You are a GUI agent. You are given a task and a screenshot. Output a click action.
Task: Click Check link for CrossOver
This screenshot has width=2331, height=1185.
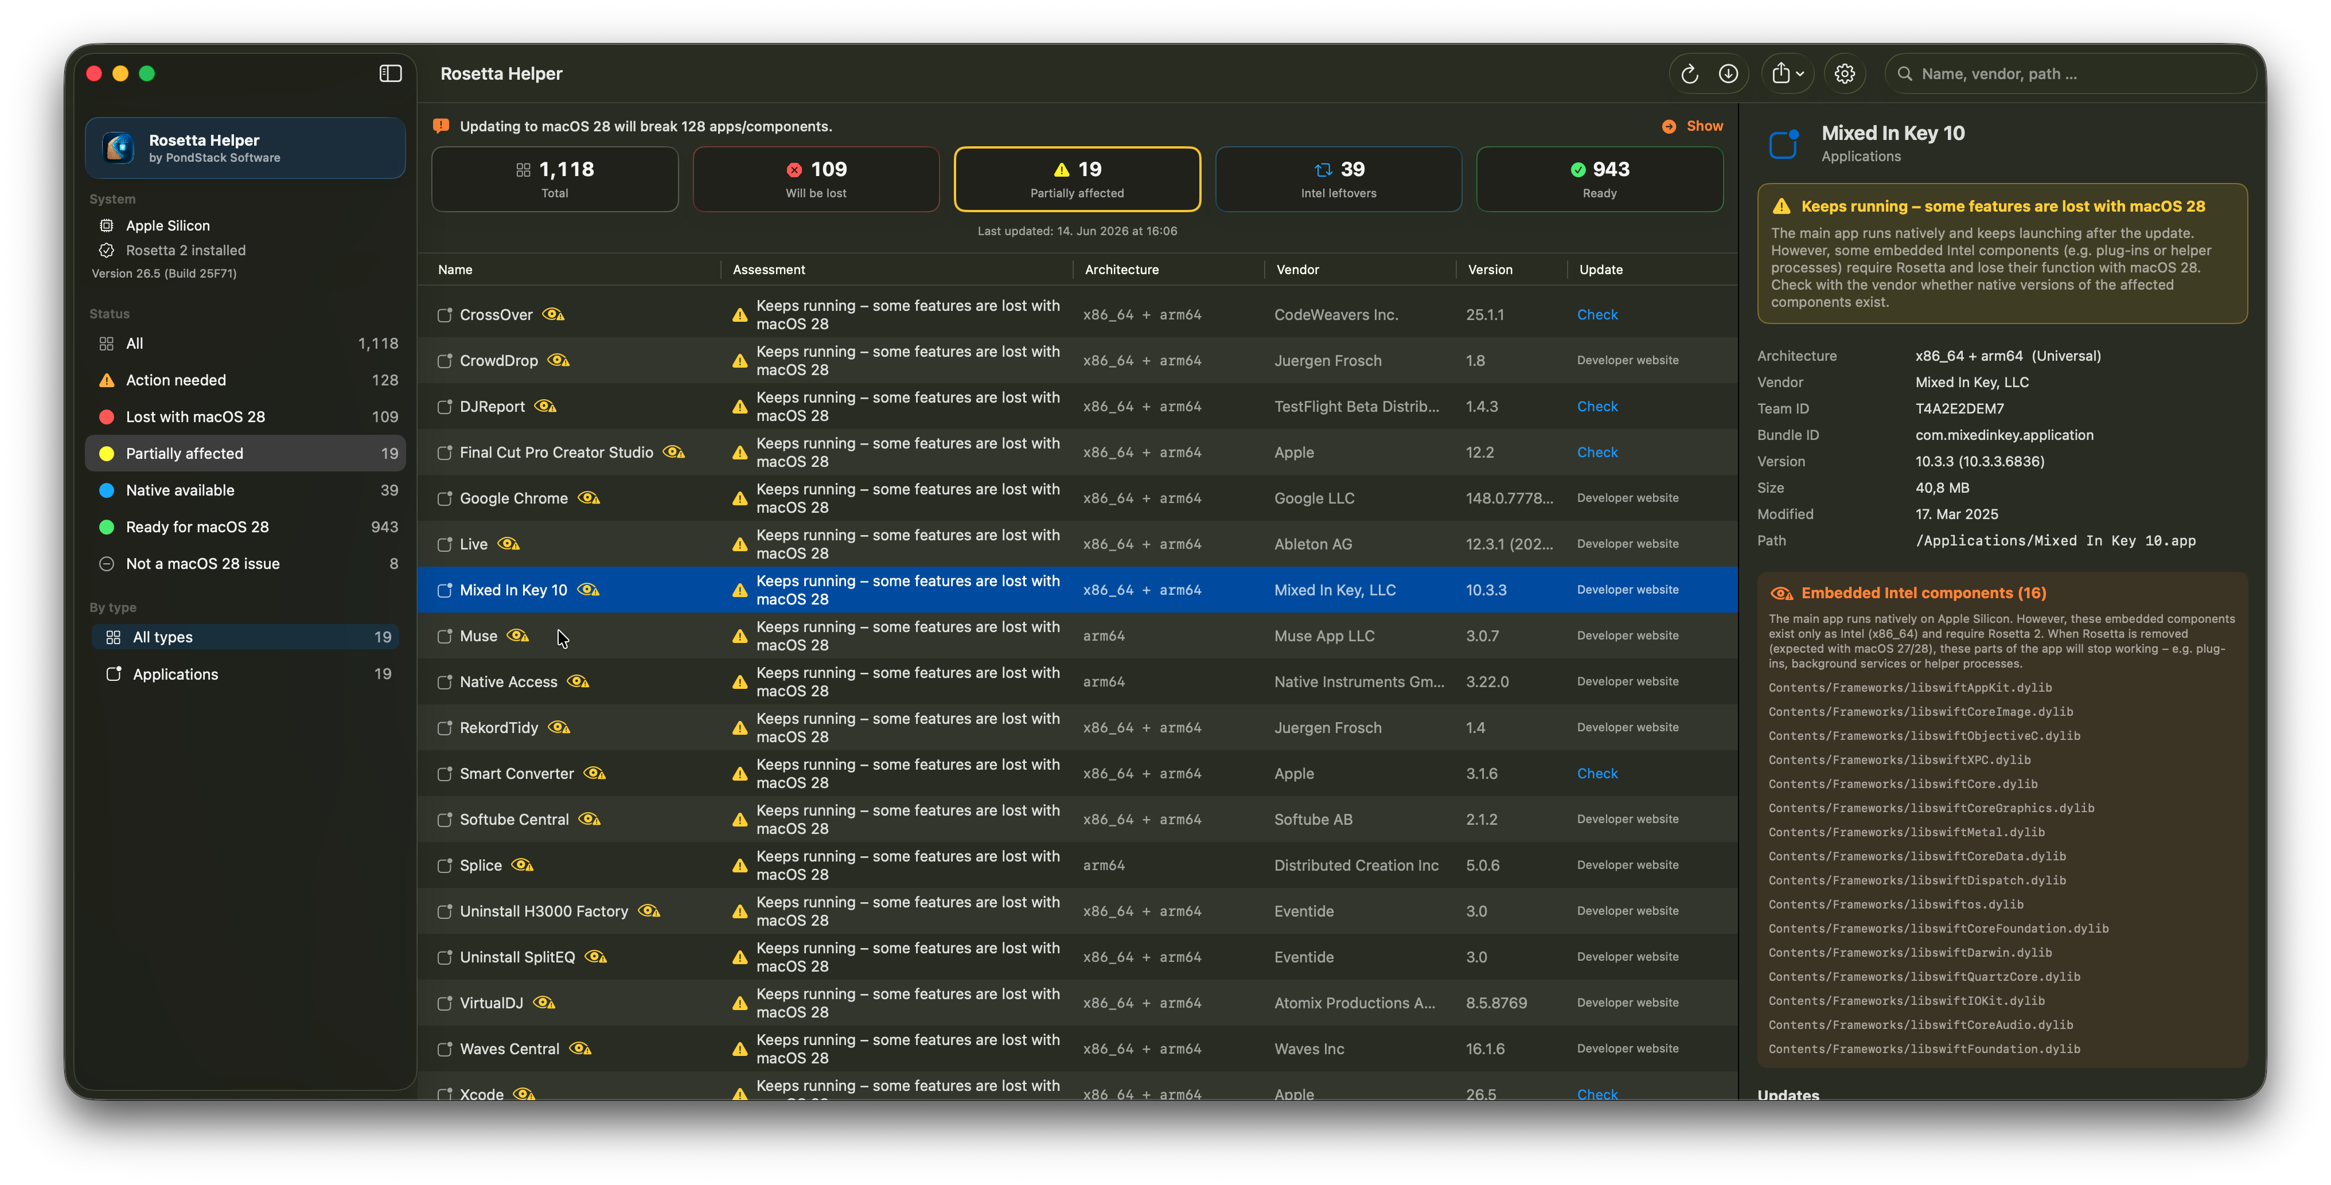coord(1596,315)
